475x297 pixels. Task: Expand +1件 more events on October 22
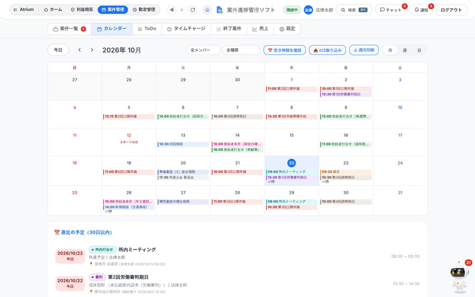click(x=271, y=182)
